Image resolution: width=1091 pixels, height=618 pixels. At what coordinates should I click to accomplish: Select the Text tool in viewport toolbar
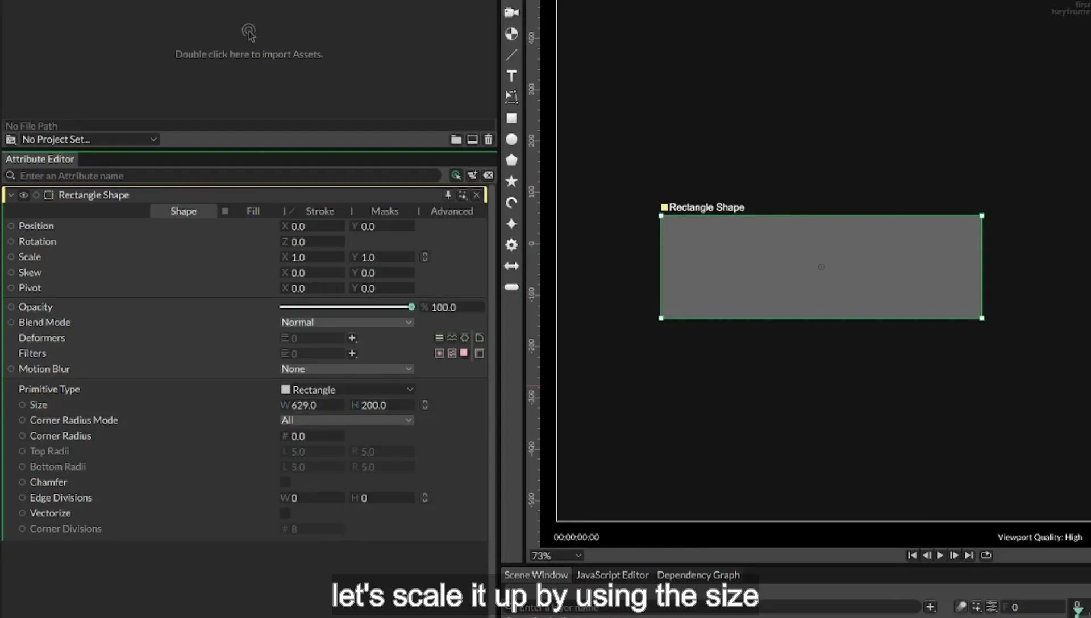point(511,76)
